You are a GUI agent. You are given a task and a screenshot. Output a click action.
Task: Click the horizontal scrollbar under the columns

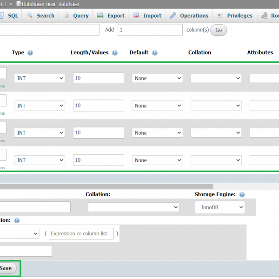[x=107, y=186]
